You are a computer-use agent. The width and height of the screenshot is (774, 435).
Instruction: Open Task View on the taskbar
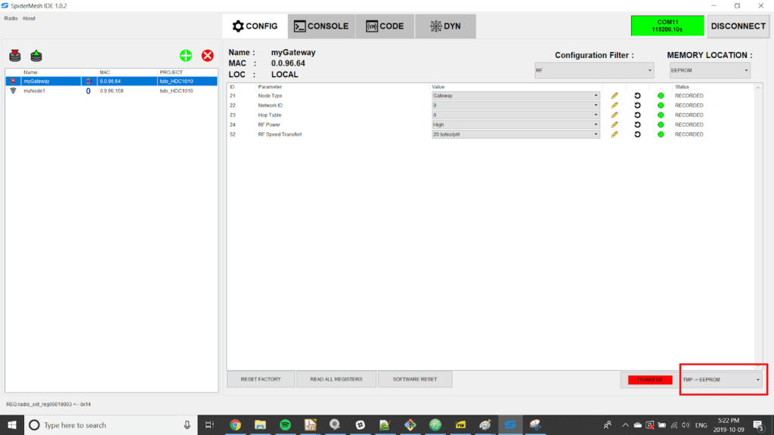pyautogui.click(x=209, y=424)
